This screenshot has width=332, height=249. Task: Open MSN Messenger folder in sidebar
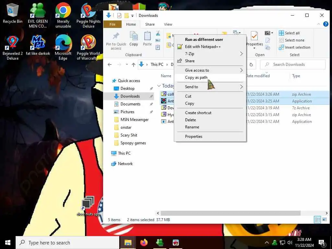tap(135, 120)
